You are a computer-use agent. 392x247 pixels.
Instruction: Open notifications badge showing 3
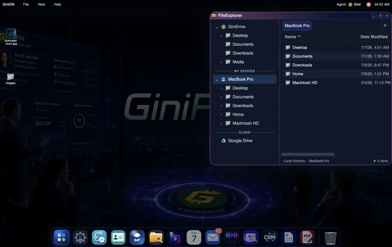coord(368,5)
